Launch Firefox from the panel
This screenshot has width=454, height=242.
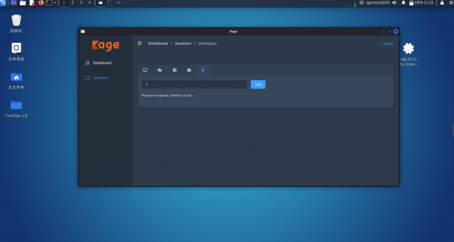[x=41, y=3]
